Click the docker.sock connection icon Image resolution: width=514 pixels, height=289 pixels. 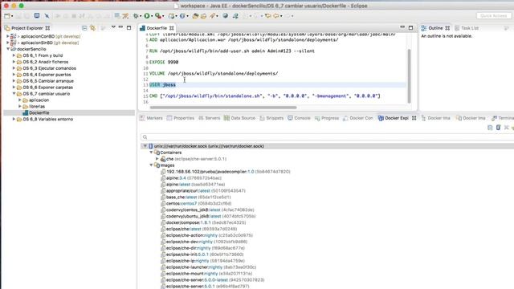coord(151,146)
